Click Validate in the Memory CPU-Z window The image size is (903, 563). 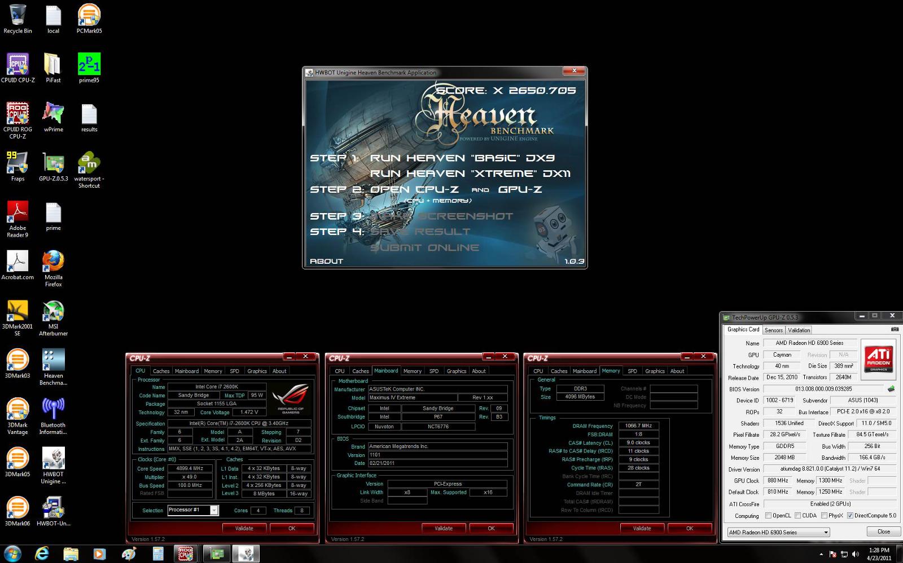[642, 528]
